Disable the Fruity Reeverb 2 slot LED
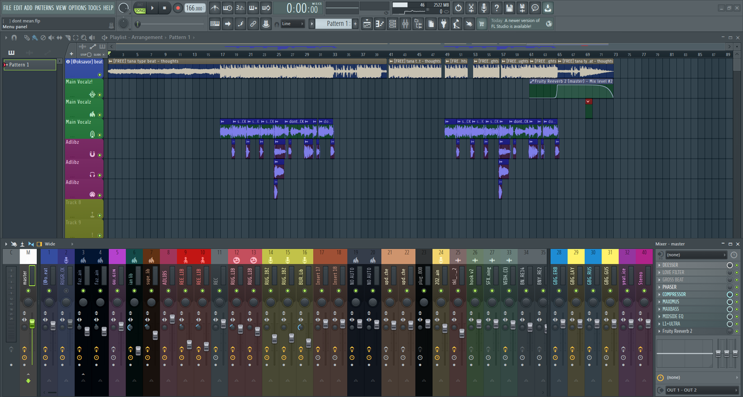This screenshot has height=397, width=743. (x=737, y=331)
